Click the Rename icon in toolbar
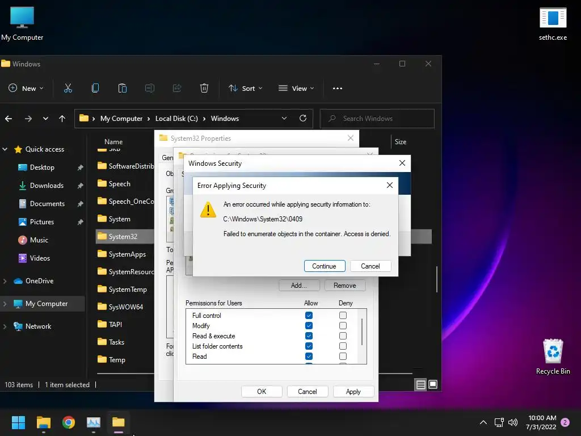 click(x=150, y=88)
